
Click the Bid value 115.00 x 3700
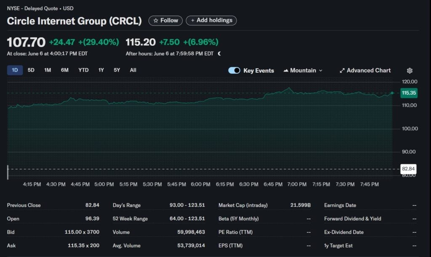point(82,232)
